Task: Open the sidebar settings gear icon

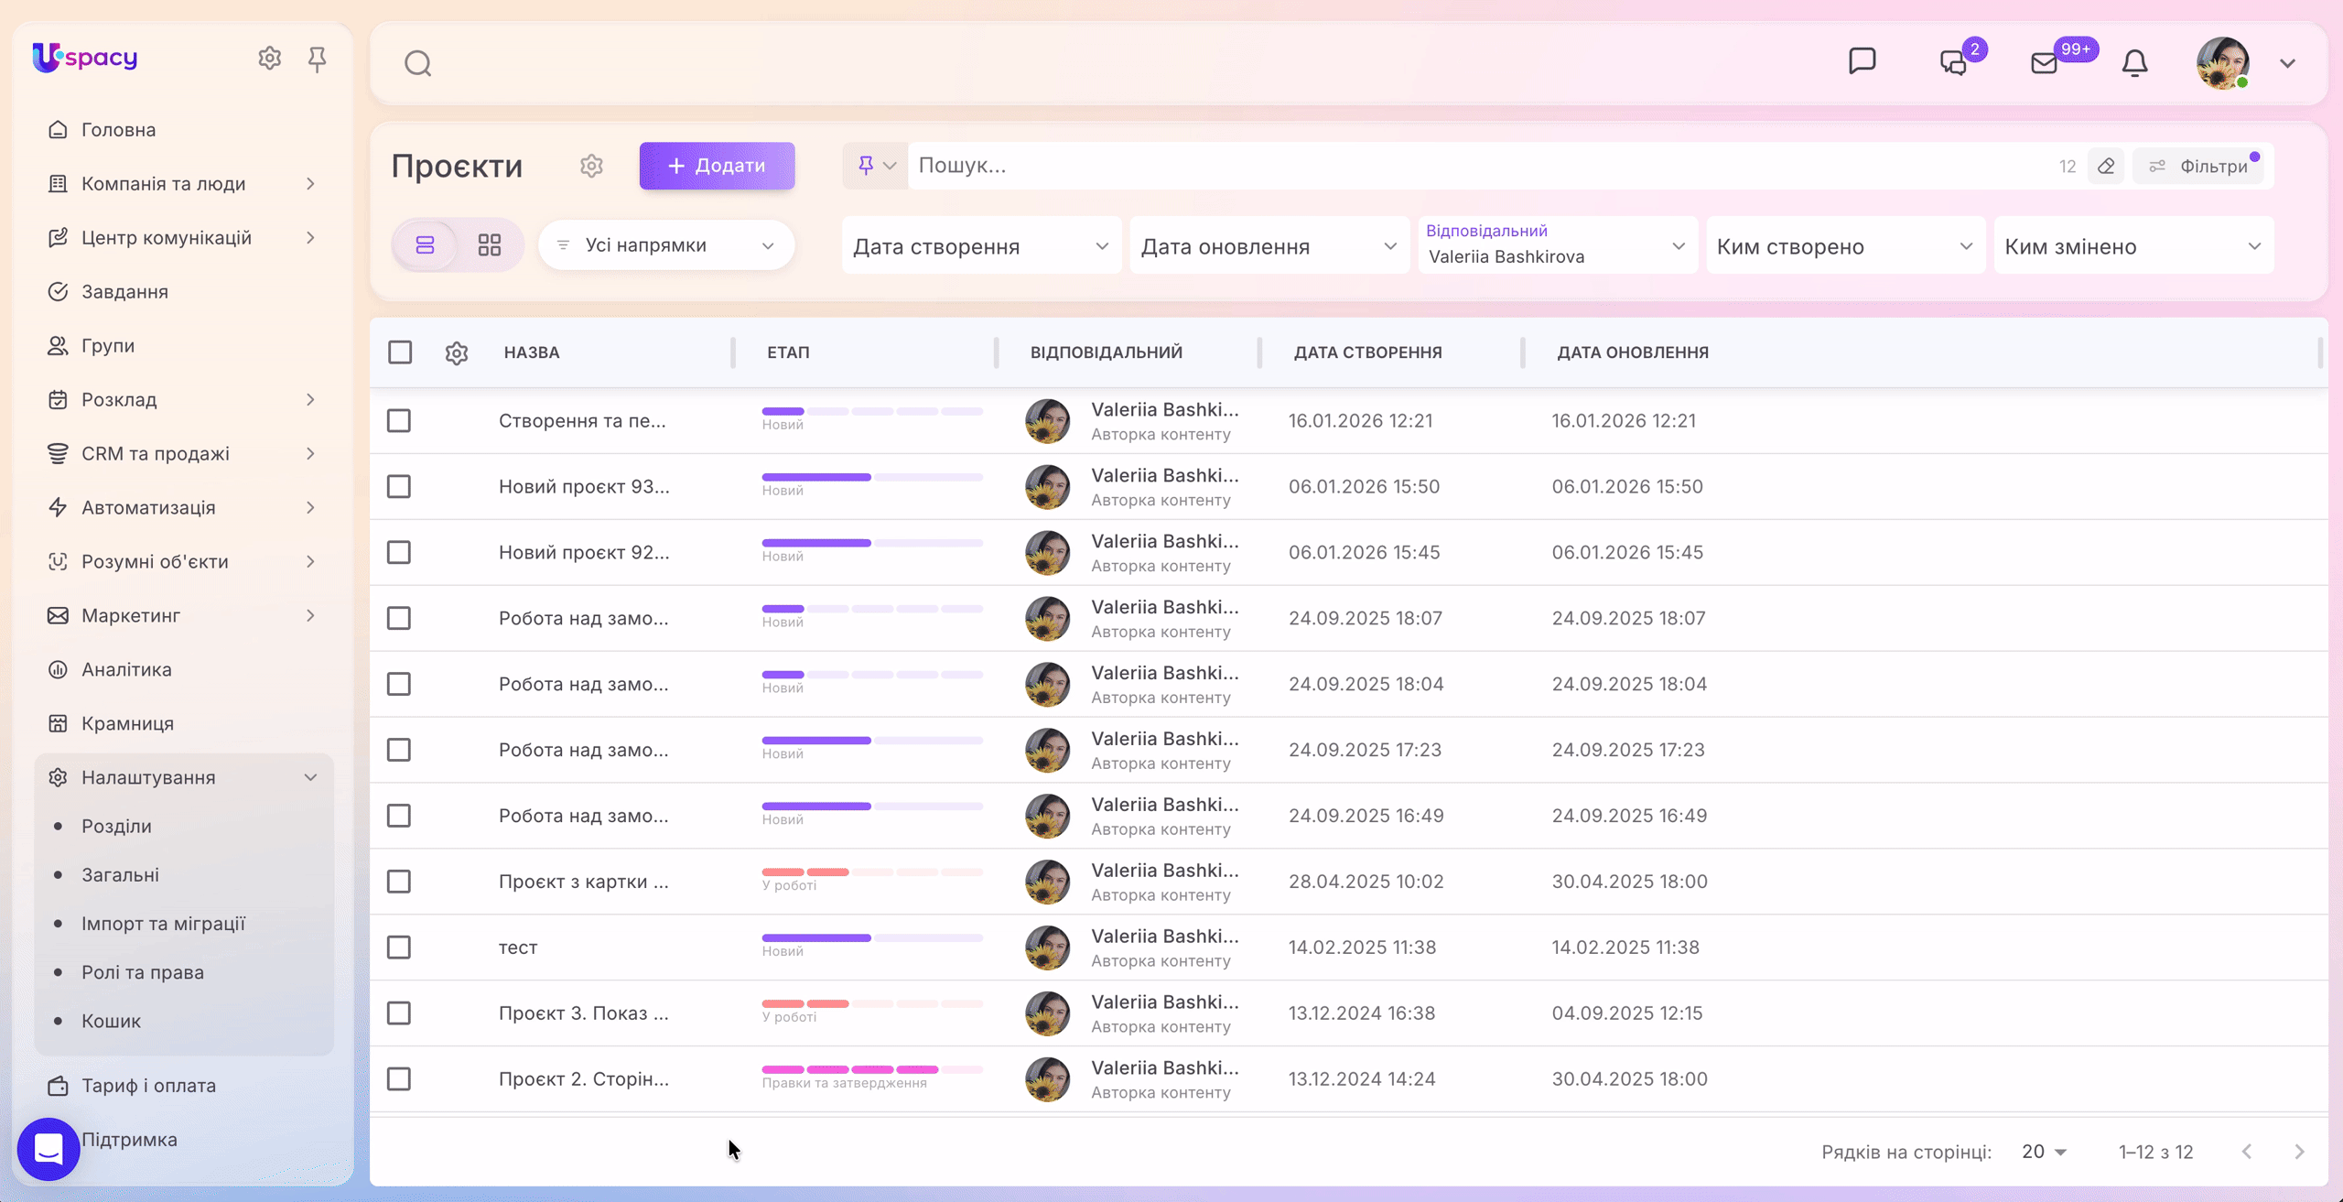Action: point(269,59)
